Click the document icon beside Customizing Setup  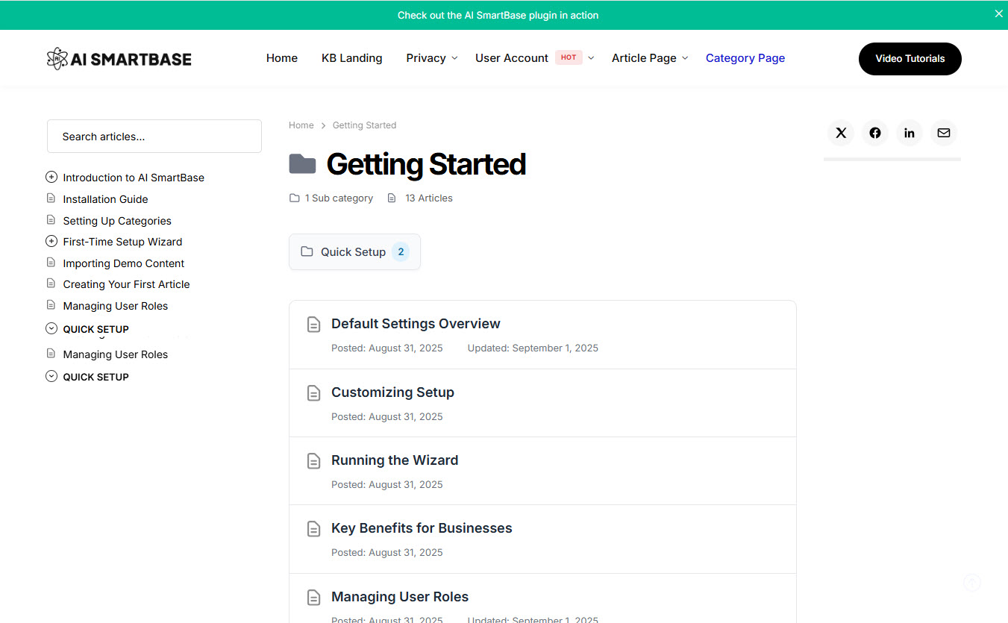point(314,393)
